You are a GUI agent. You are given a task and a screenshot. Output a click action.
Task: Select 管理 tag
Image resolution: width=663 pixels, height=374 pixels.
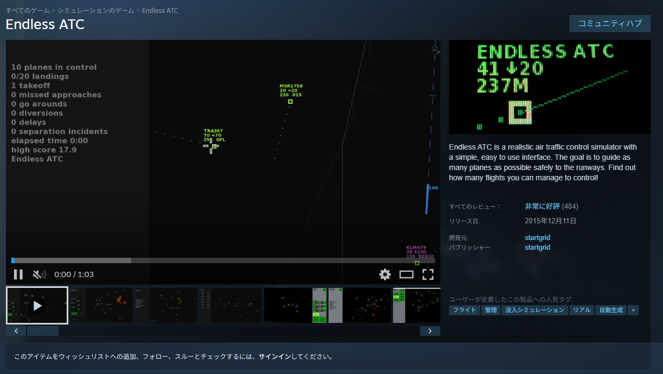point(490,311)
